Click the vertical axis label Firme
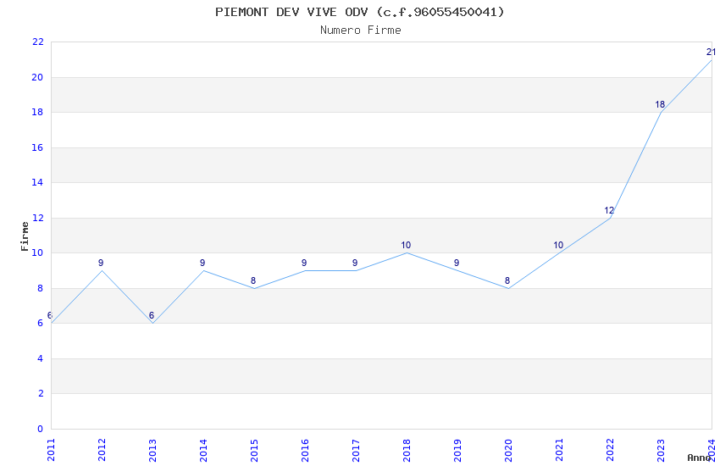The height and width of the screenshot is (466, 720). [25, 236]
